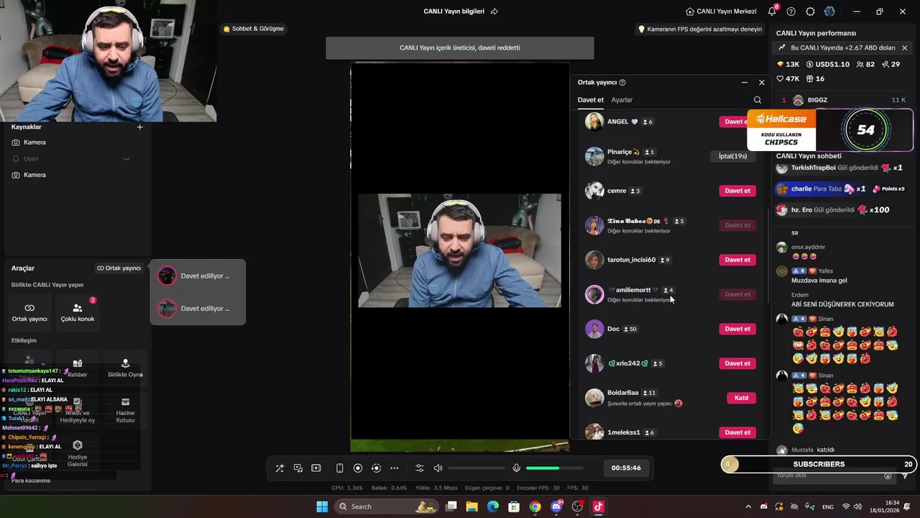This screenshot has height=518, width=920.
Task: Click the Windows taskbar Search box
Action: (386, 506)
